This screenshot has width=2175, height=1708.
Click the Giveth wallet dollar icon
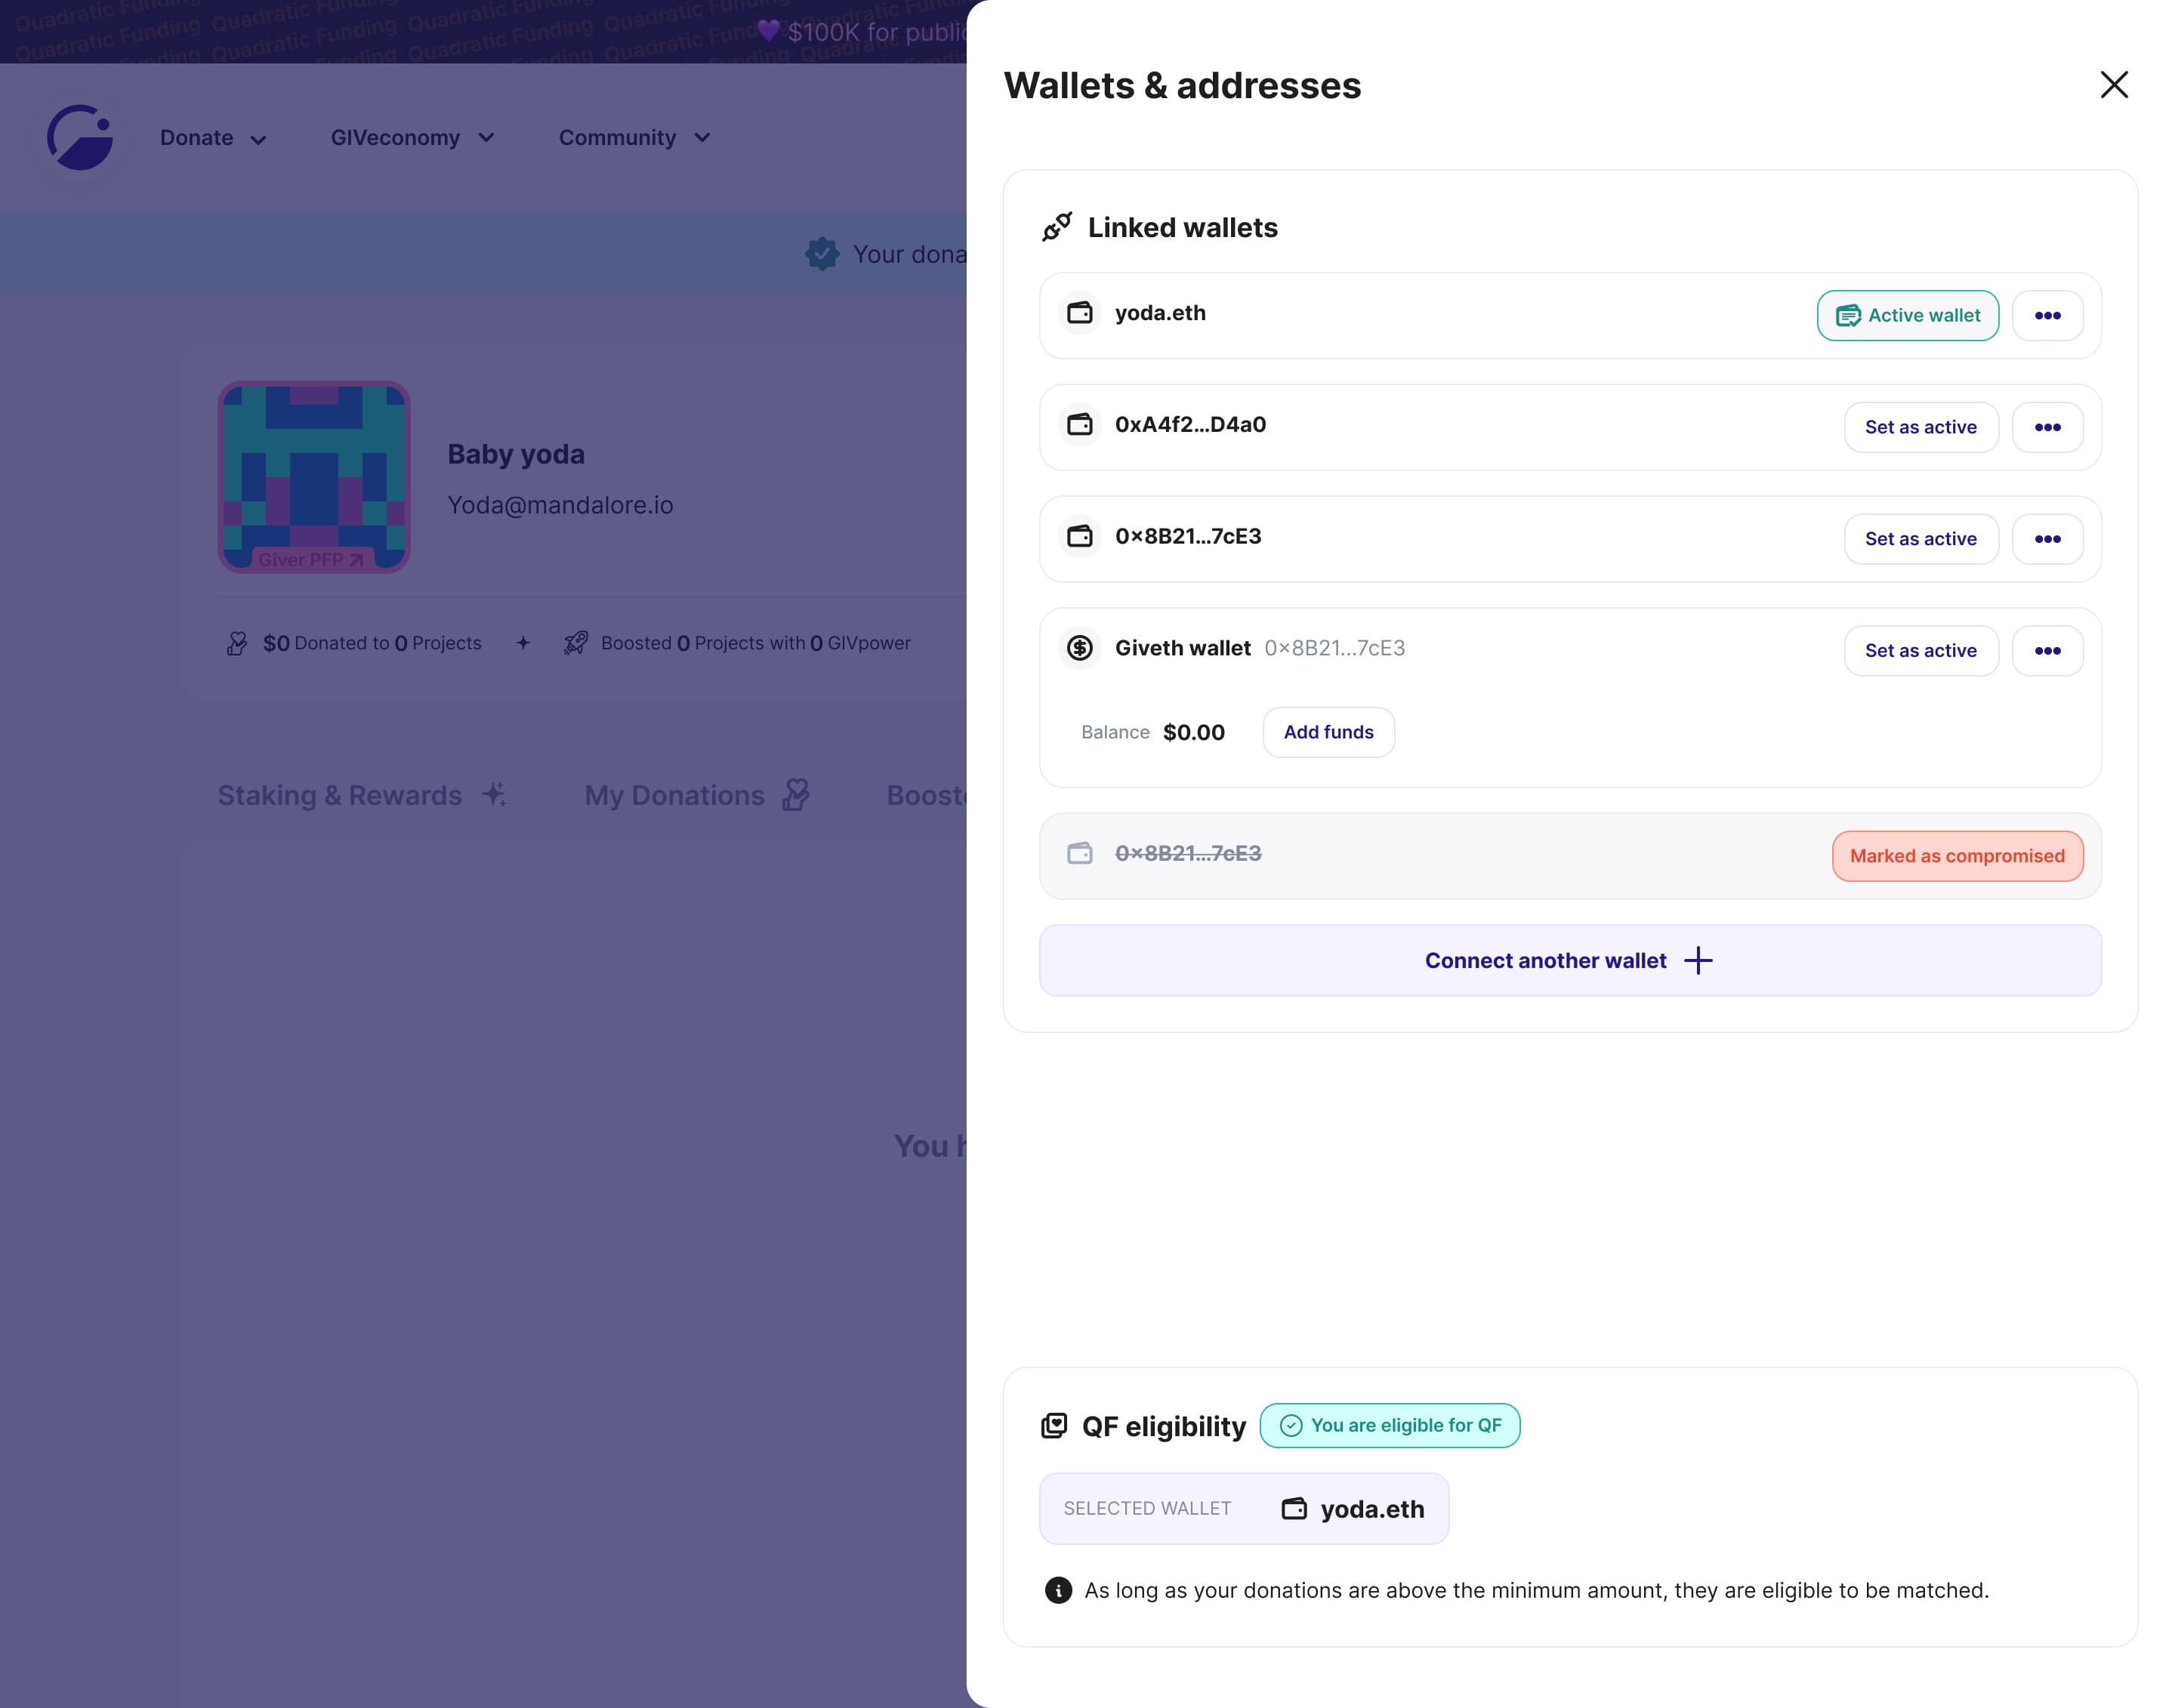click(x=1080, y=648)
